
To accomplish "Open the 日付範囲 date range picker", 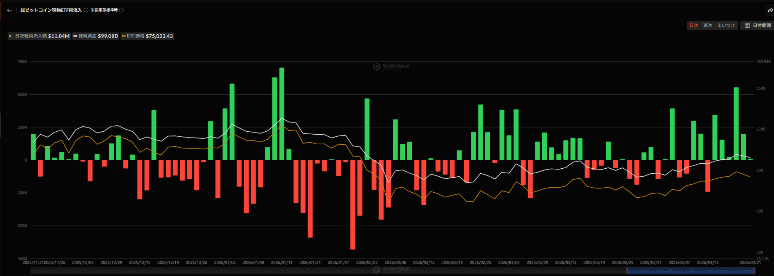I will pyautogui.click(x=758, y=26).
